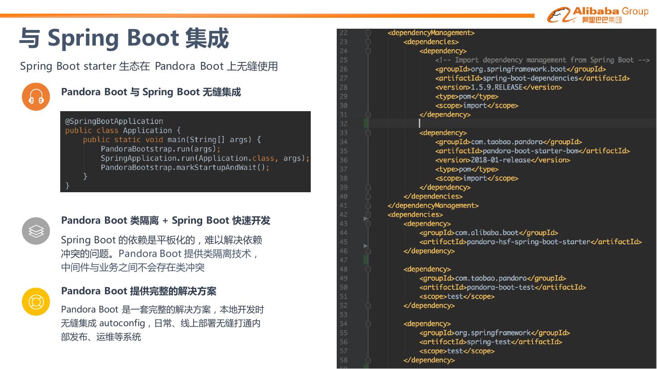The width and height of the screenshot is (657, 369).
Task: Click the slide title 与 Spring Boot 集成
Action: pyautogui.click(x=124, y=38)
